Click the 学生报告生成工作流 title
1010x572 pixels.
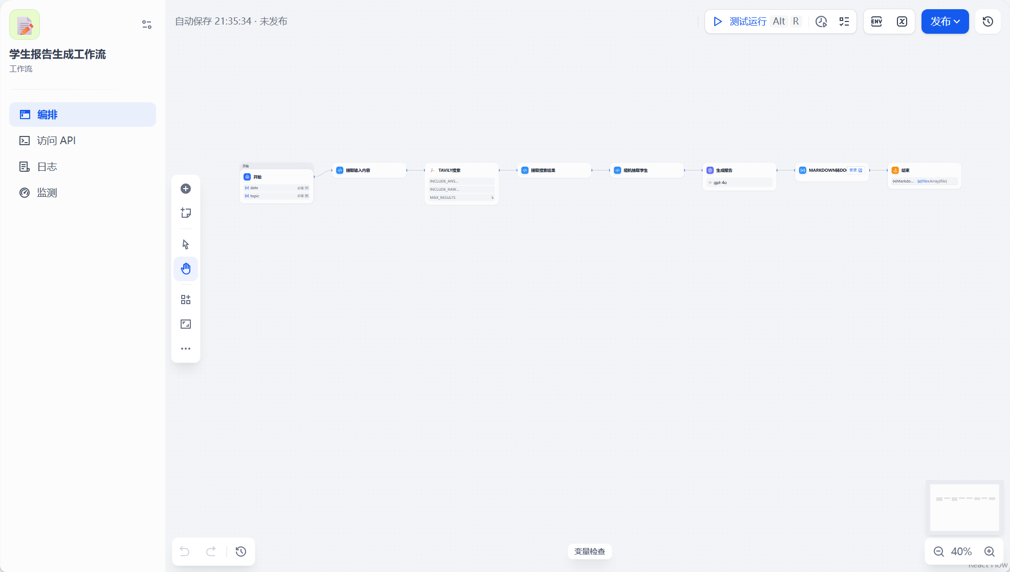57,54
